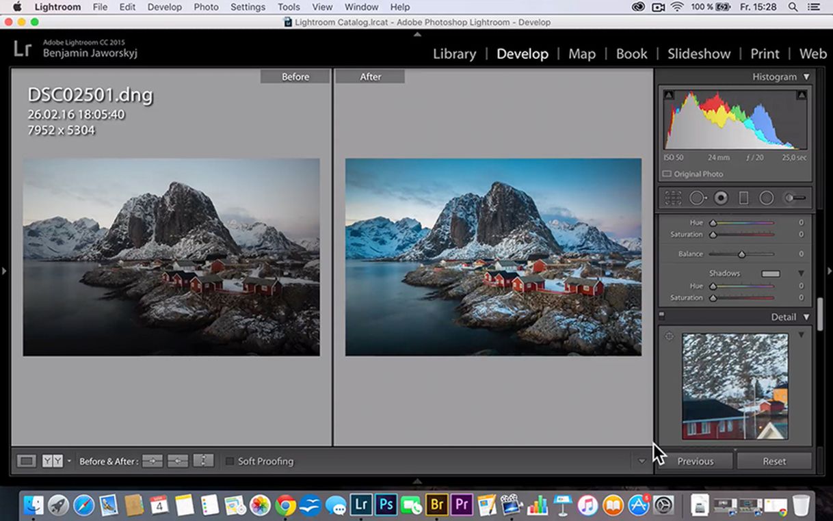833x521 pixels.
Task: Open the View menu
Action: point(322,7)
